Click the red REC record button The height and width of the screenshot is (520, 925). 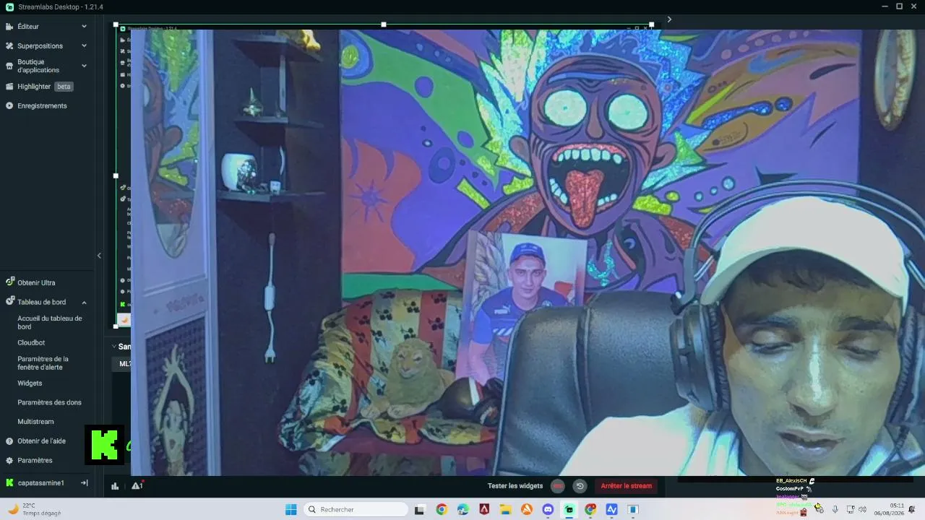(x=558, y=486)
